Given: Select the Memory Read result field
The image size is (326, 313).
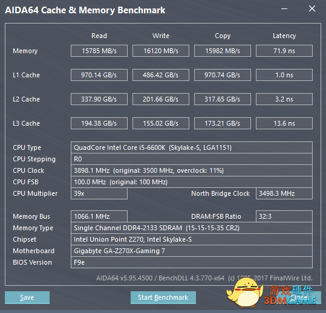Looking at the screenshot, I should click(99, 51).
